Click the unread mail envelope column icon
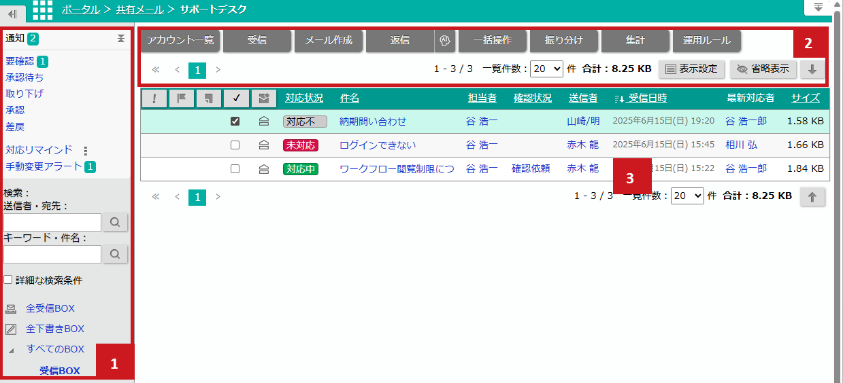This screenshot has height=383, width=843. [x=263, y=99]
